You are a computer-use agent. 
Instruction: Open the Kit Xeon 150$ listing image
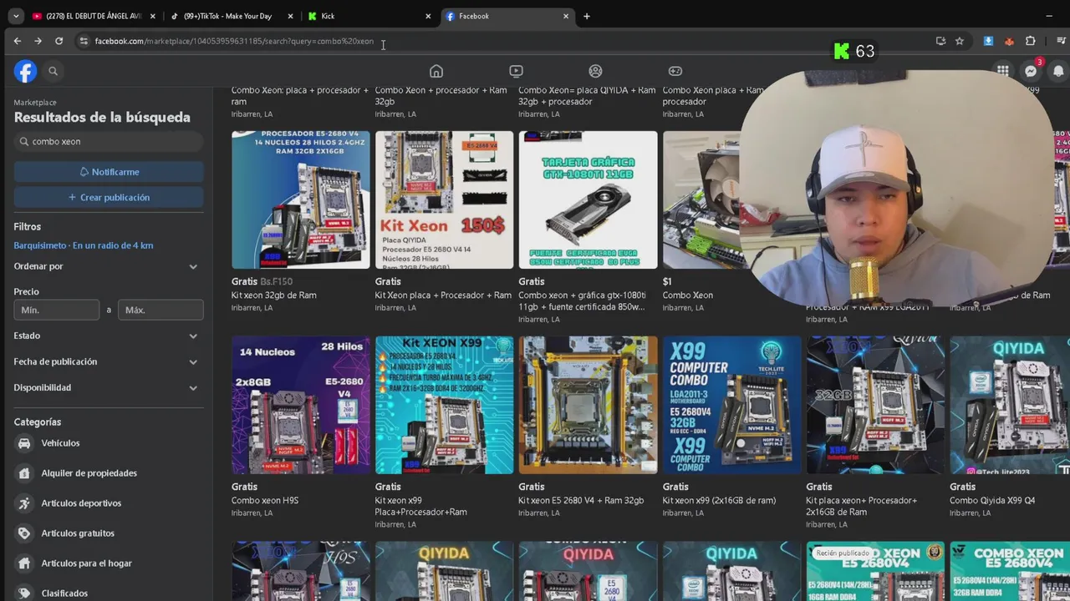pyautogui.click(x=445, y=199)
